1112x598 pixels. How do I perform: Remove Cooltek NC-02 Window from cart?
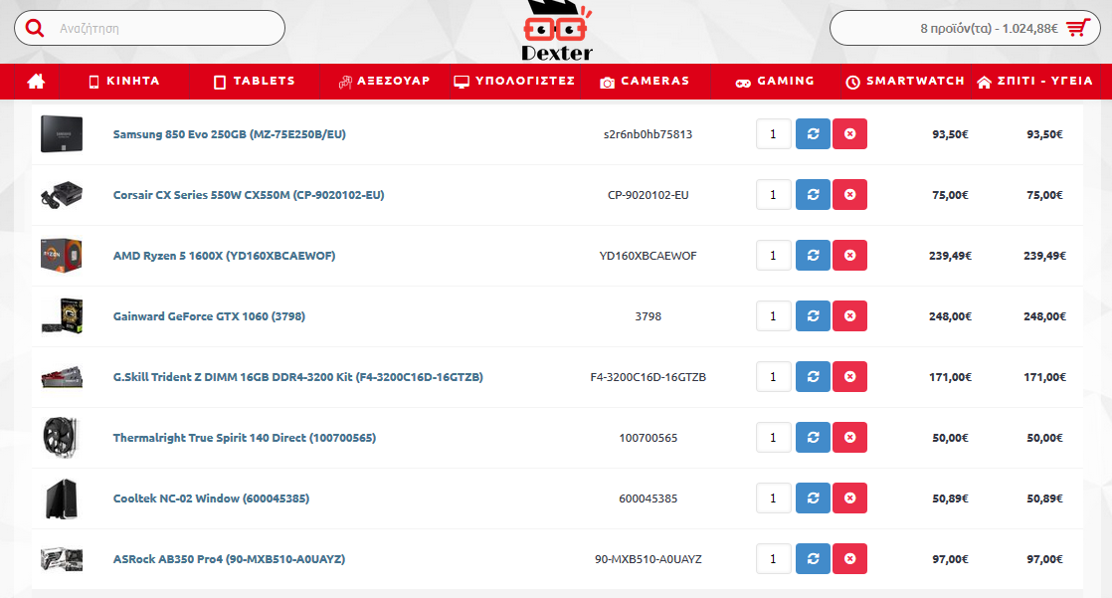[x=849, y=498]
